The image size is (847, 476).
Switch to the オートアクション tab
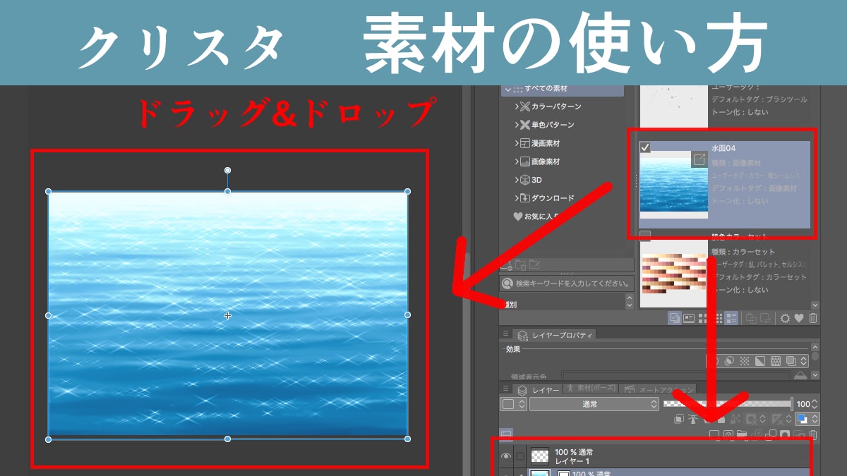pyautogui.click(x=658, y=389)
